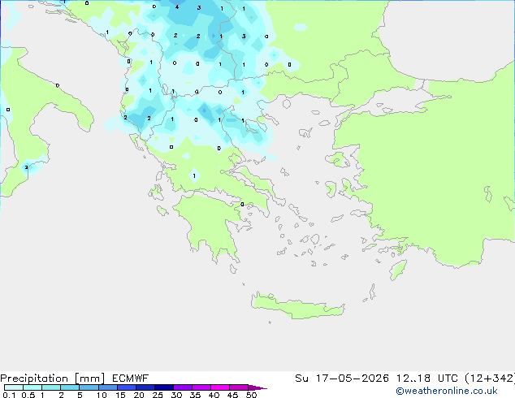
Task: Click the 35–40 mm legend swatch
Action: click(x=201, y=387)
